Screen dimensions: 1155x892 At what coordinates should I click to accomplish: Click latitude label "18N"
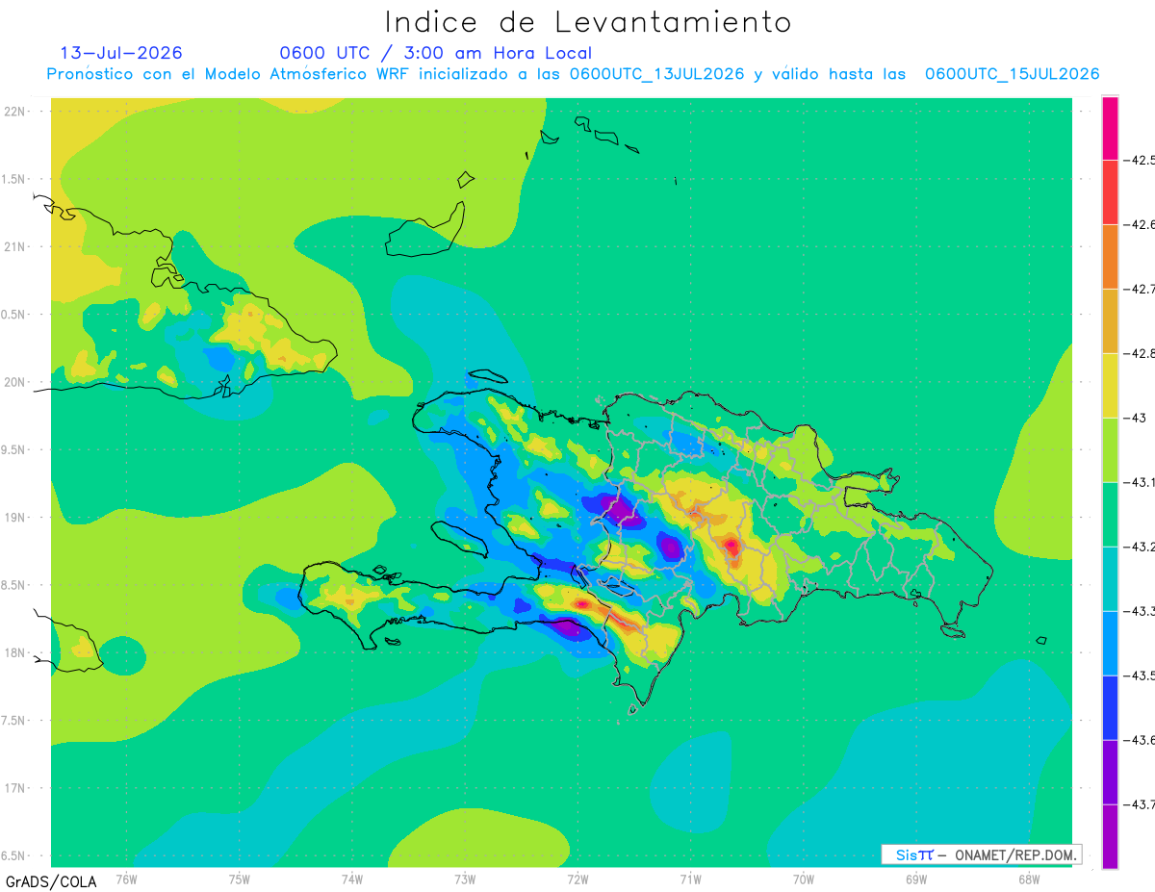click(16, 652)
